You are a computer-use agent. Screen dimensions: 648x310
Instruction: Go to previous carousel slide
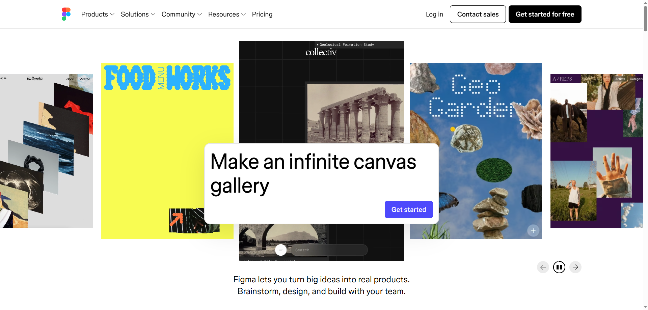(543, 267)
